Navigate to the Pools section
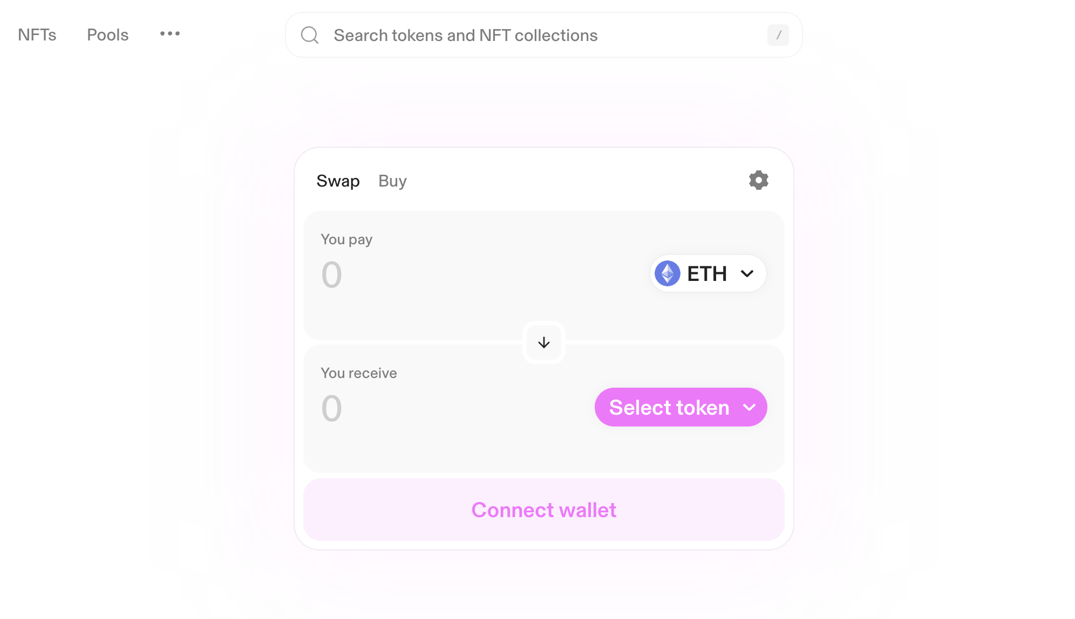Image resolution: width=1075 pixels, height=619 pixels. [107, 35]
